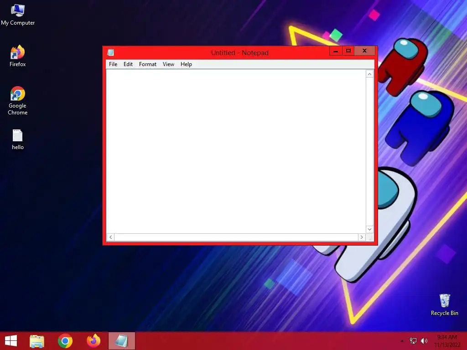Select the My Computer desktop icon
Screen dimensions: 467x350
[x=18, y=15]
